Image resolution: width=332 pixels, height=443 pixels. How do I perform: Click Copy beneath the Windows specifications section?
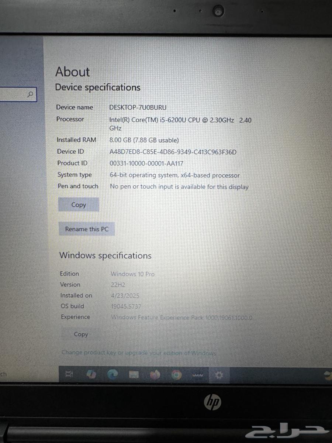pos(81,334)
